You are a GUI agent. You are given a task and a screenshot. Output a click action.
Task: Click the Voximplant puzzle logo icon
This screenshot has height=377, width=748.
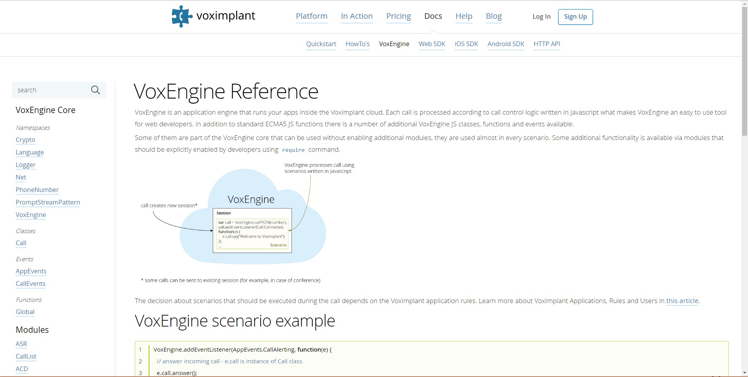pos(182,16)
